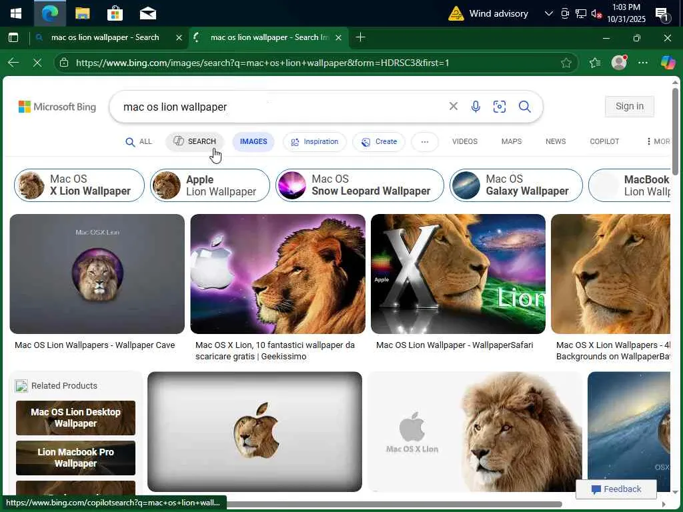Open Mac OS Lion Desktop Wallpaper related product

(x=76, y=418)
